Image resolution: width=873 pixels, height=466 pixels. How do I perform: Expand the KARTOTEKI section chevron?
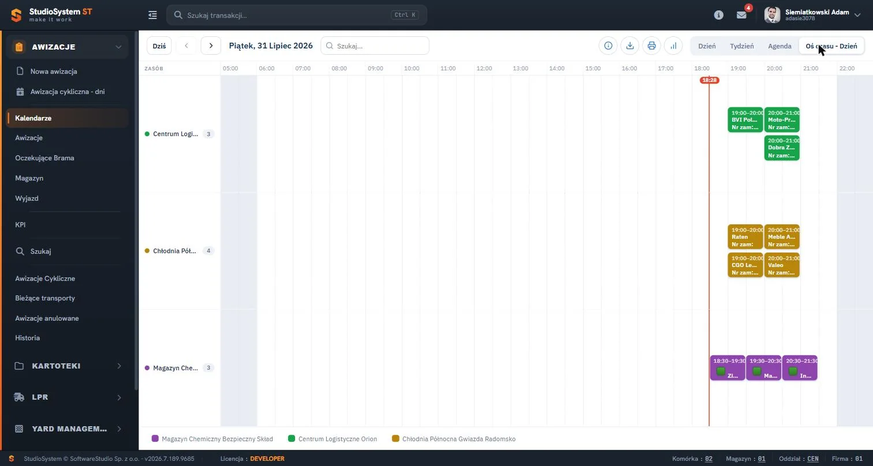point(119,366)
